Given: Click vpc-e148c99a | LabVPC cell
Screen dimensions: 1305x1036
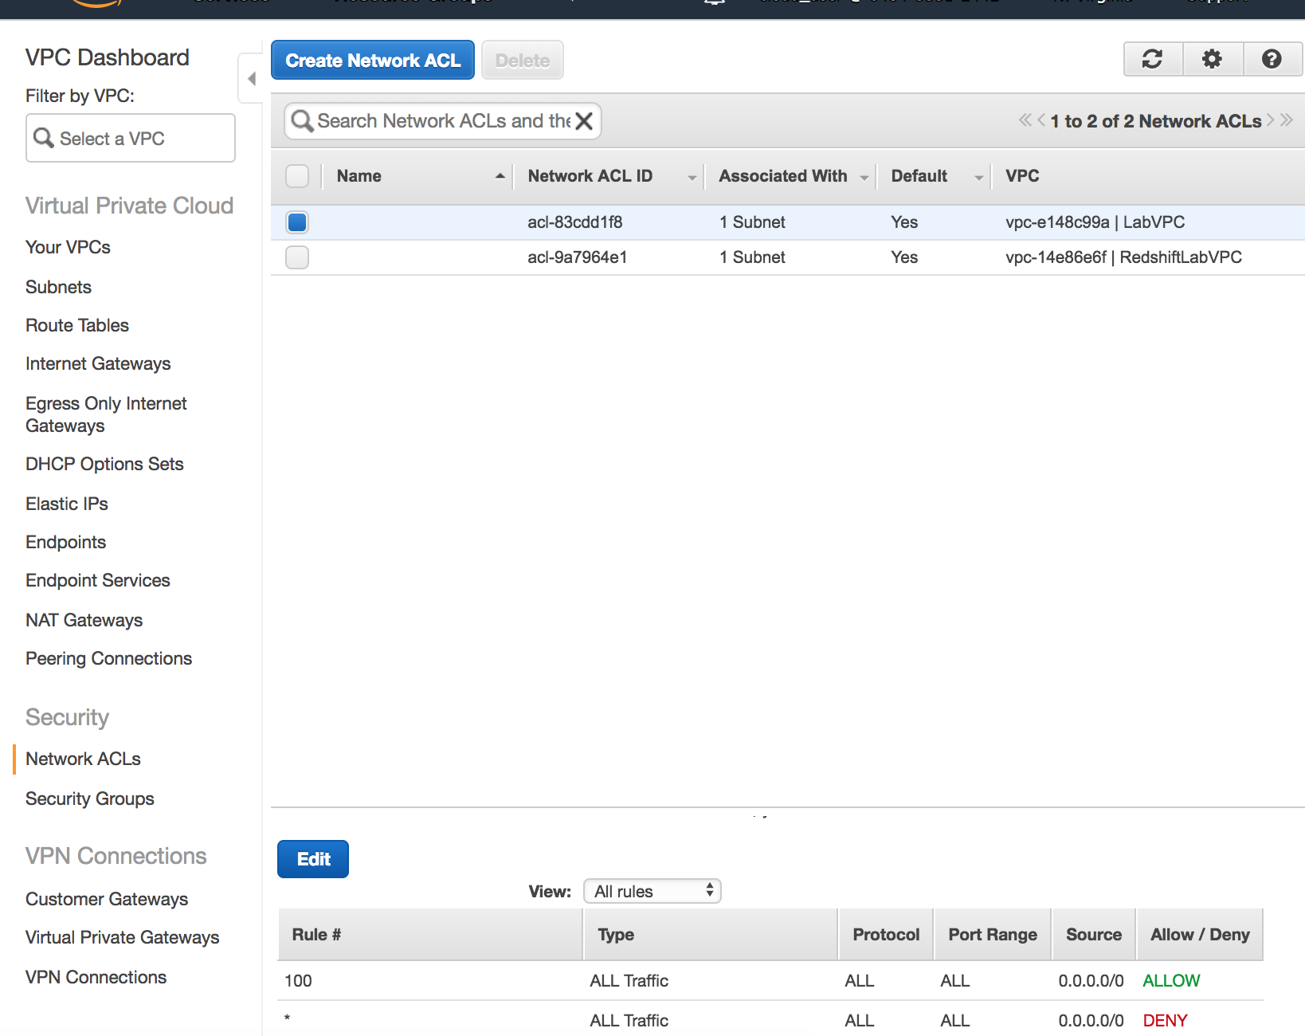Looking at the screenshot, I should point(1095,222).
